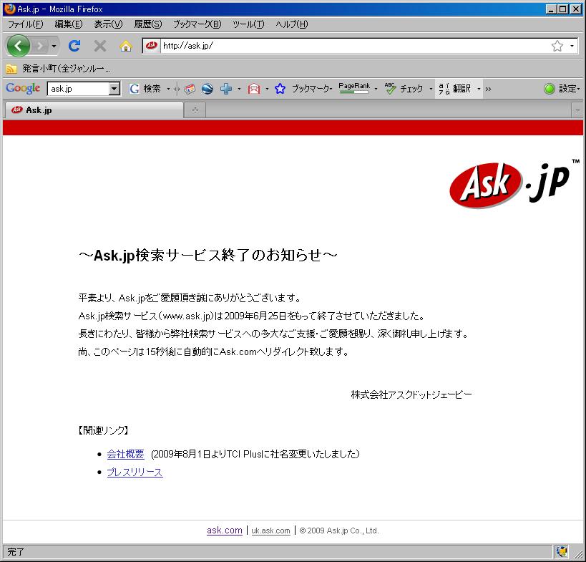
Task: Open the 発言小町 RSS feed bookmark
Action: pos(58,69)
